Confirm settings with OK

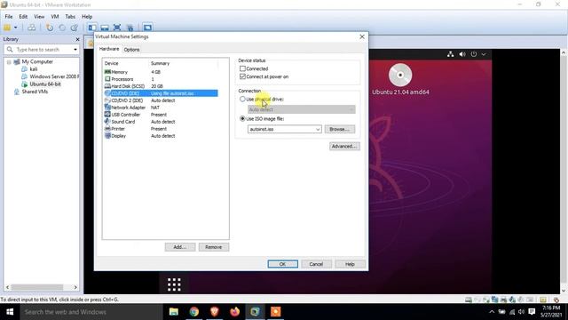[x=283, y=264]
